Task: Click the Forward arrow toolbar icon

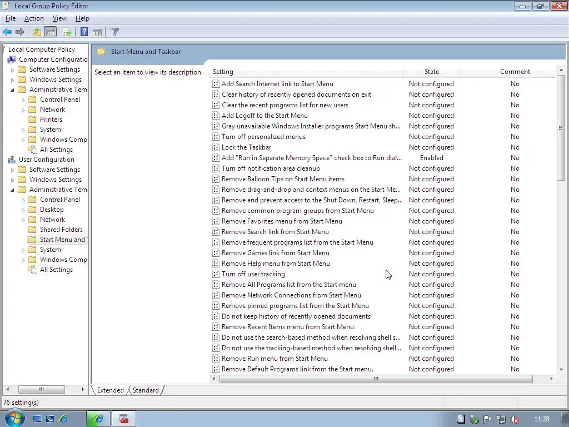Action: (20, 32)
